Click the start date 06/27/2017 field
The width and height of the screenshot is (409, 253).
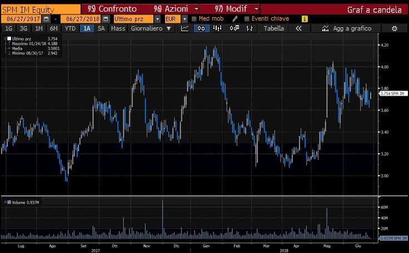pos(22,19)
